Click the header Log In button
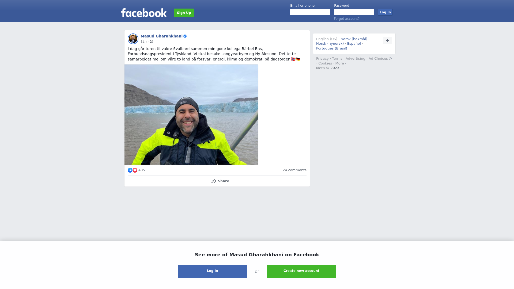Screen dimensions: 514x289 coord(385,12)
